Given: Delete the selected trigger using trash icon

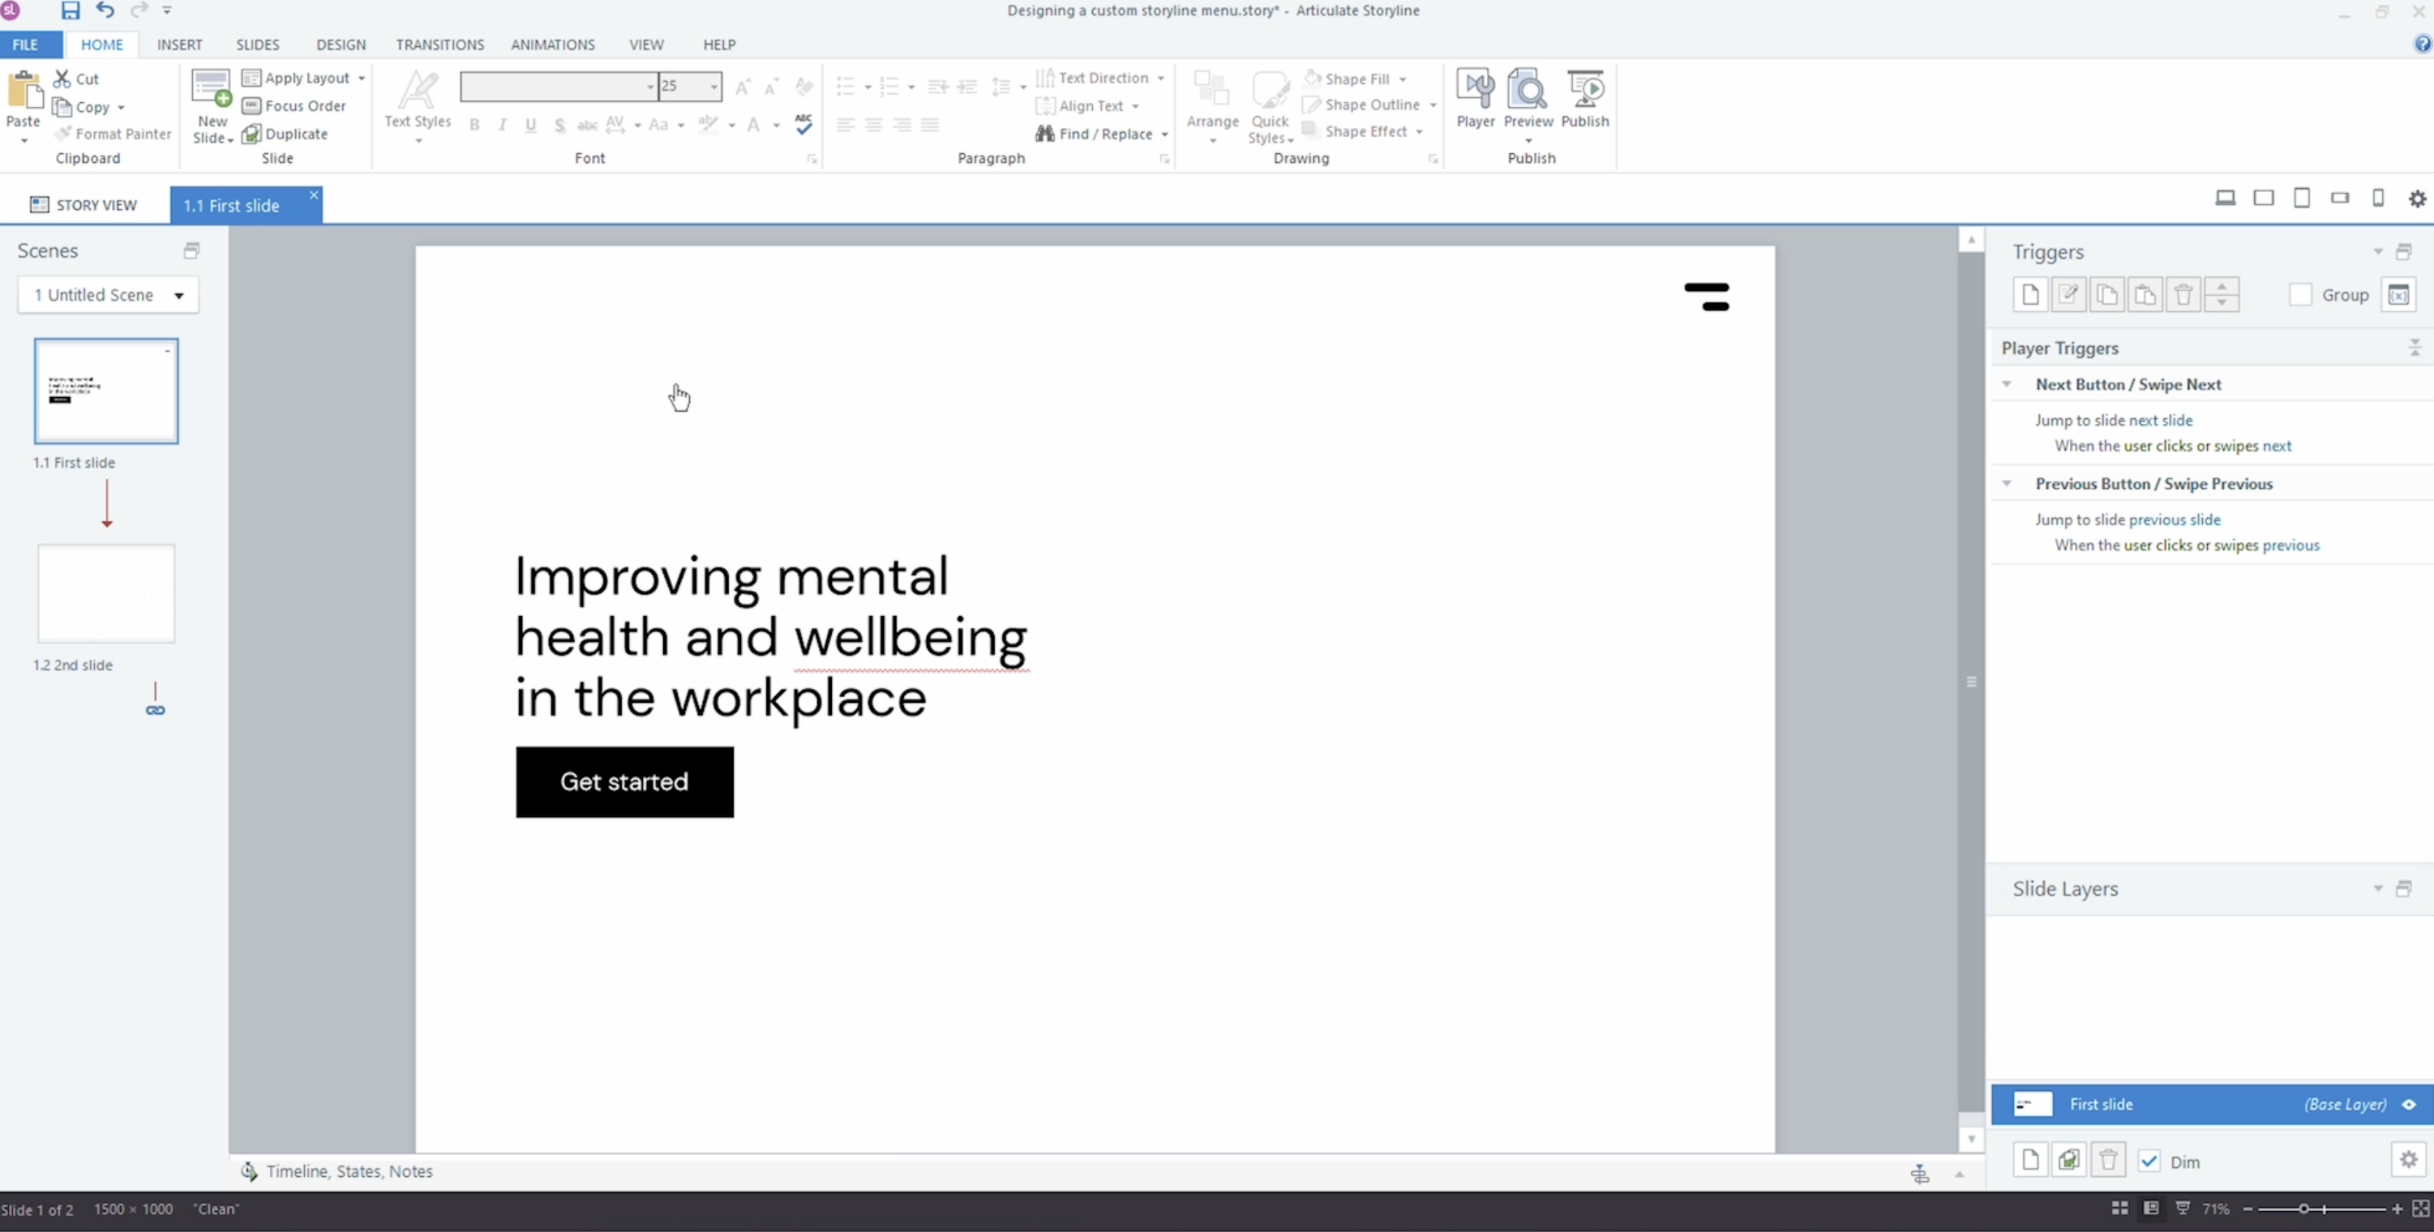Looking at the screenshot, I should point(2183,294).
